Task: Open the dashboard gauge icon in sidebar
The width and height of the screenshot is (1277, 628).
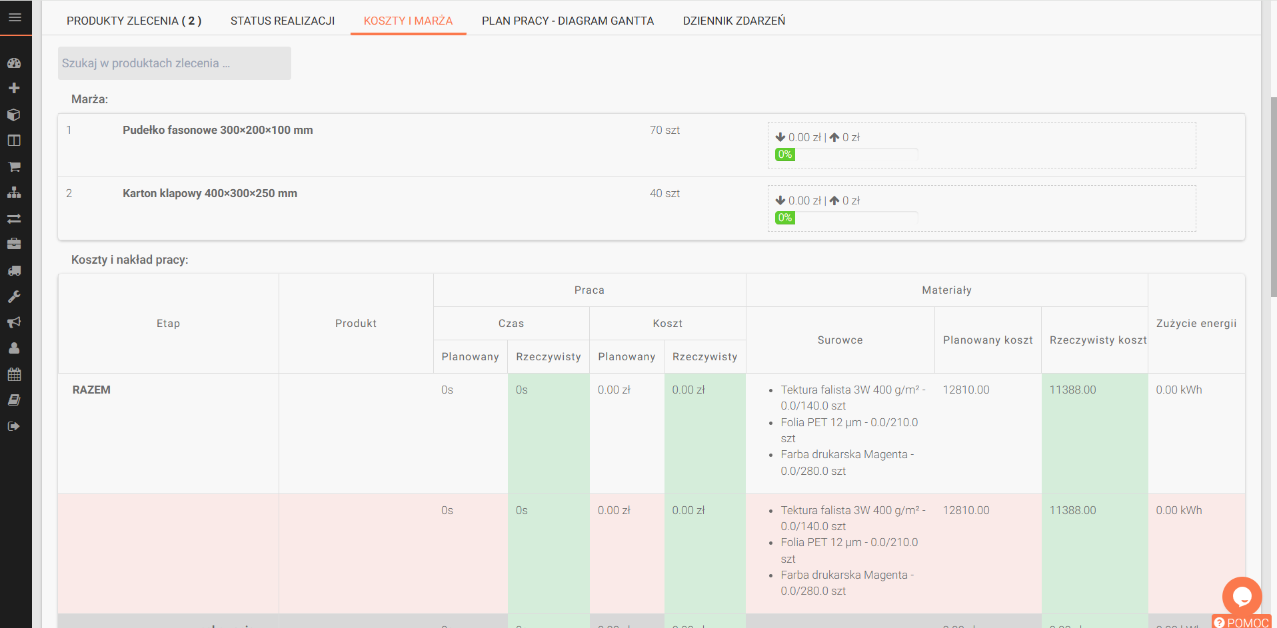Action: pyautogui.click(x=14, y=63)
